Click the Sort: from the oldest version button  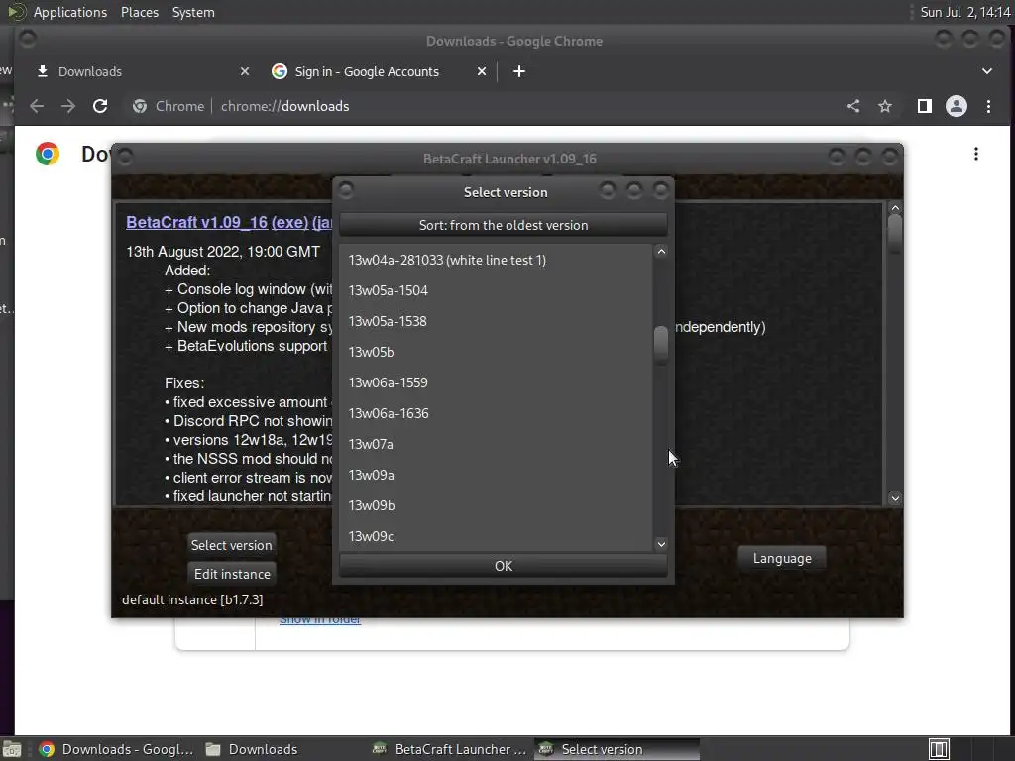click(503, 225)
